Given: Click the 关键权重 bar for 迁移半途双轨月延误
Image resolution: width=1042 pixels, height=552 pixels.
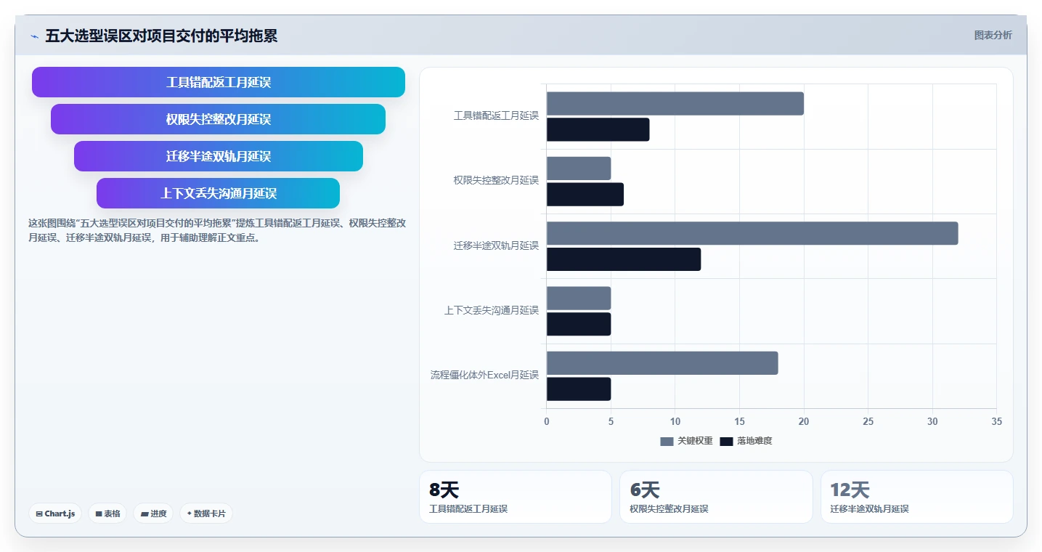Looking at the screenshot, I should [x=752, y=233].
